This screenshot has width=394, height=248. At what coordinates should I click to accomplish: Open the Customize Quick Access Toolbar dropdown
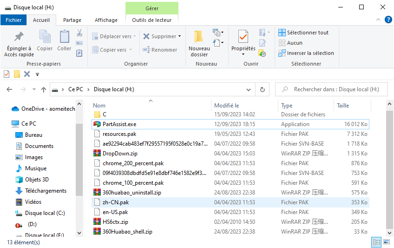coord(37,74)
